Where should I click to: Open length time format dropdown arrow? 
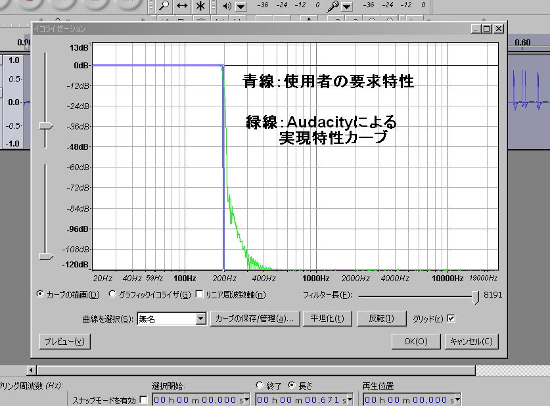pyautogui.click(x=350, y=399)
